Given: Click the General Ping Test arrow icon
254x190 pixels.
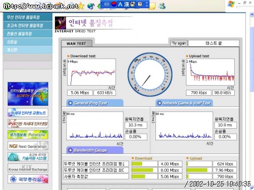Looking at the screenshot, I should click(70, 103).
